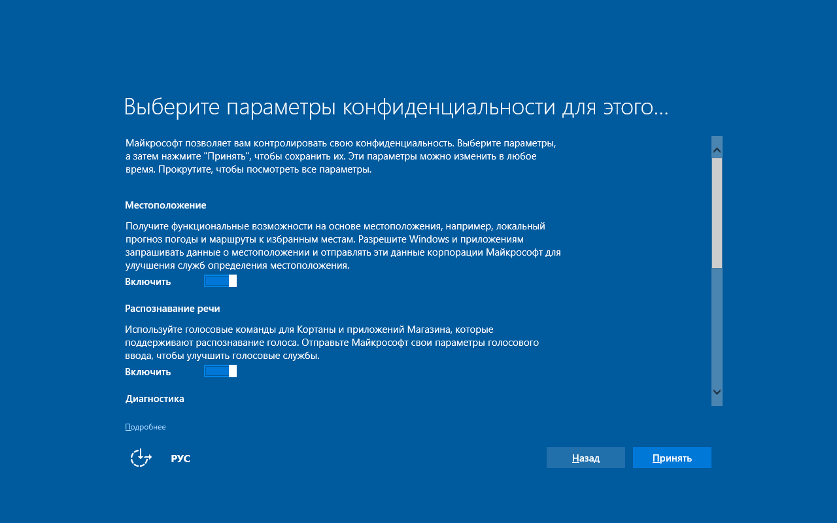Click the Местоположение section heading
The width and height of the screenshot is (837, 523).
click(x=165, y=205)
